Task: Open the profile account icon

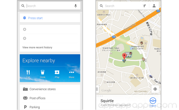Action: [154, 6]
